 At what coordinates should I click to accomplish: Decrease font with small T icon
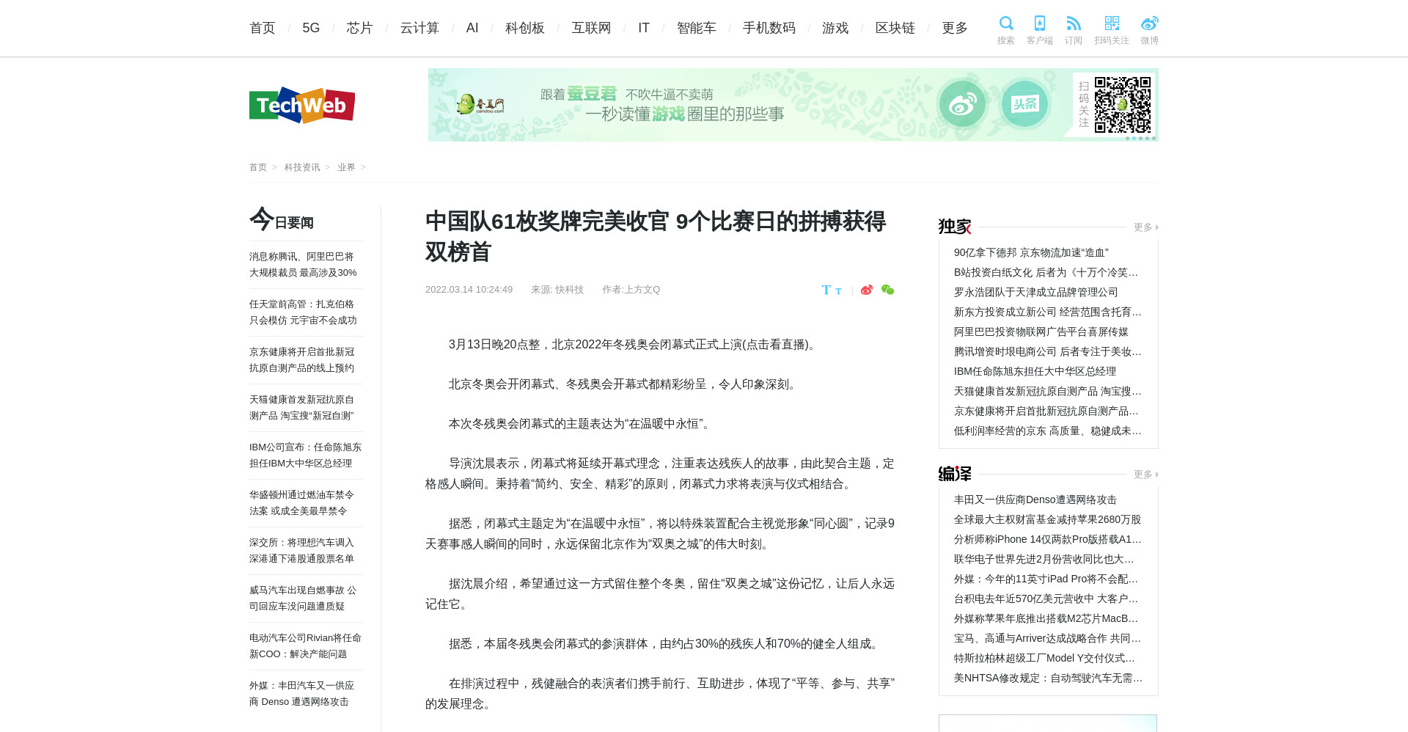[838, 291]
